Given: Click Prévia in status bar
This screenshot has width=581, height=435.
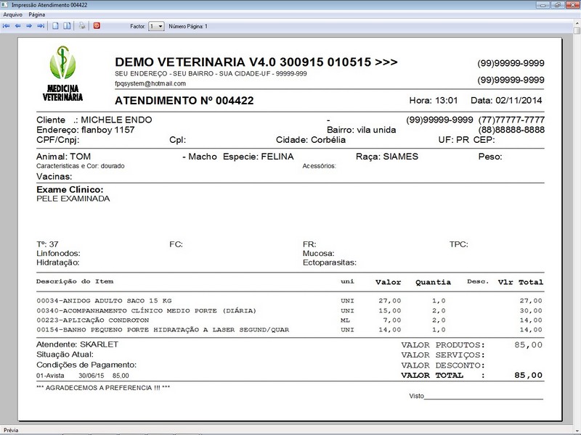Looking at the screenshot, I should [11, 430].
